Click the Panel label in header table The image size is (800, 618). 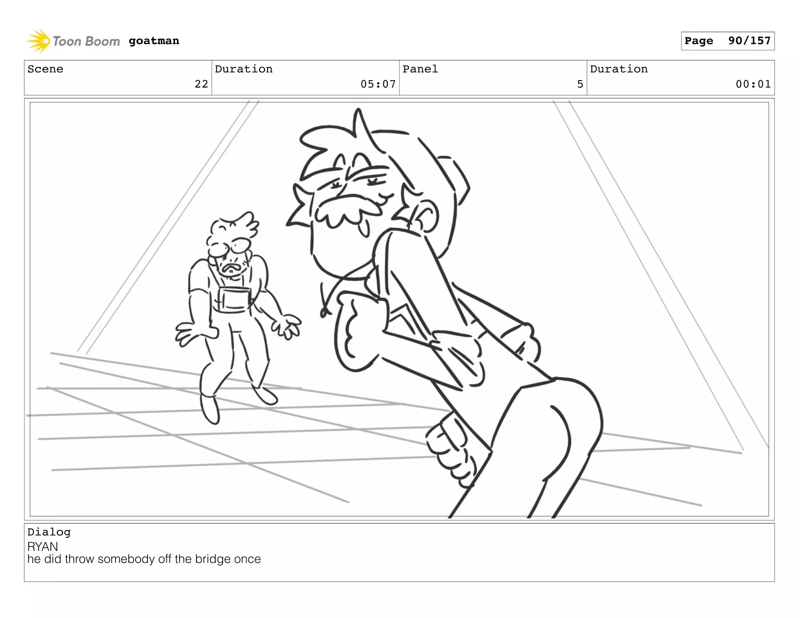pos(420,69)
